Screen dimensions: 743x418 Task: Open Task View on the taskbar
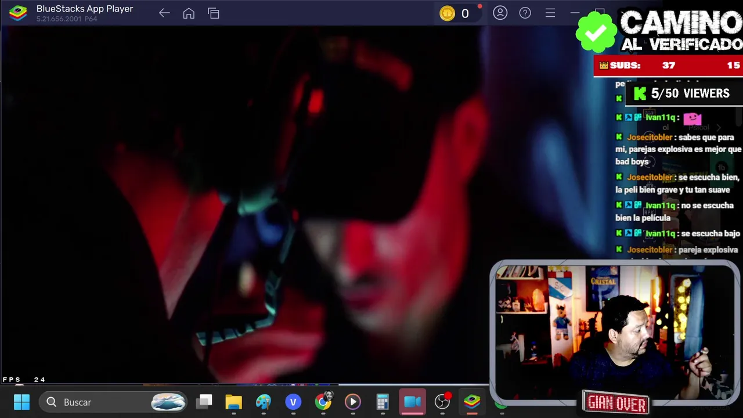coord(204,402)
